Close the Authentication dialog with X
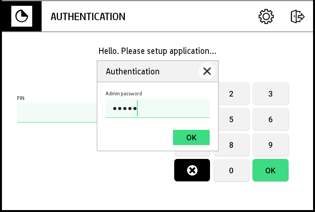The width and height of the screenshot is (315, 212). (207, 71)
